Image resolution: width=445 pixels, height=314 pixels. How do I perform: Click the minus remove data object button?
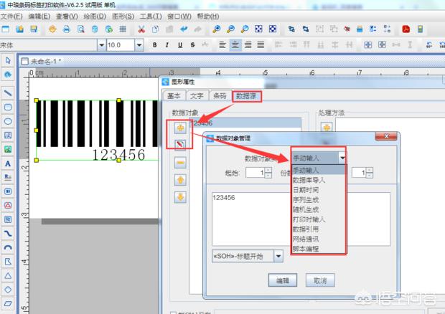180,163
